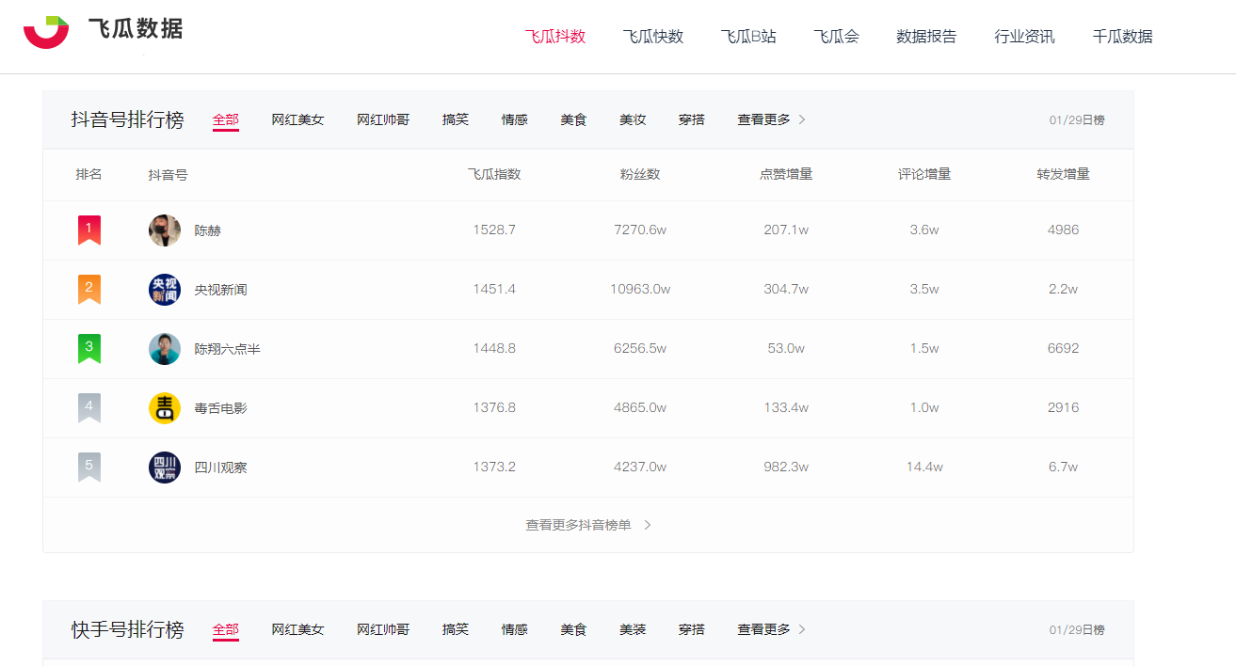
Task: Go to 飞瓜B站 navigation link
Action: [x=748, y=37]
